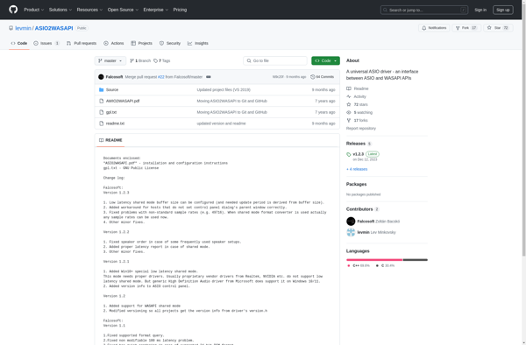This screenshot has width=526, height=345.
Task: Click the 5 watching link
Action: point(359,113)
